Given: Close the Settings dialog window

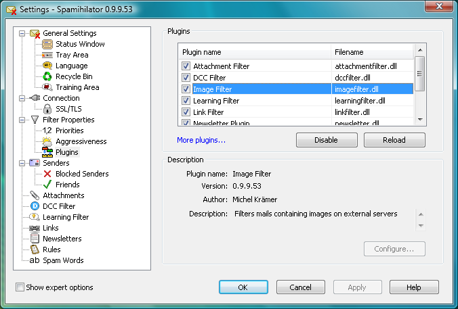Looking at the screenshot, I should tap(439, 6).
